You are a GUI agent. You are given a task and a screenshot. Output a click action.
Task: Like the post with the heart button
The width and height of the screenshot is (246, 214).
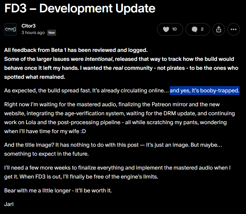pos(170,29)
